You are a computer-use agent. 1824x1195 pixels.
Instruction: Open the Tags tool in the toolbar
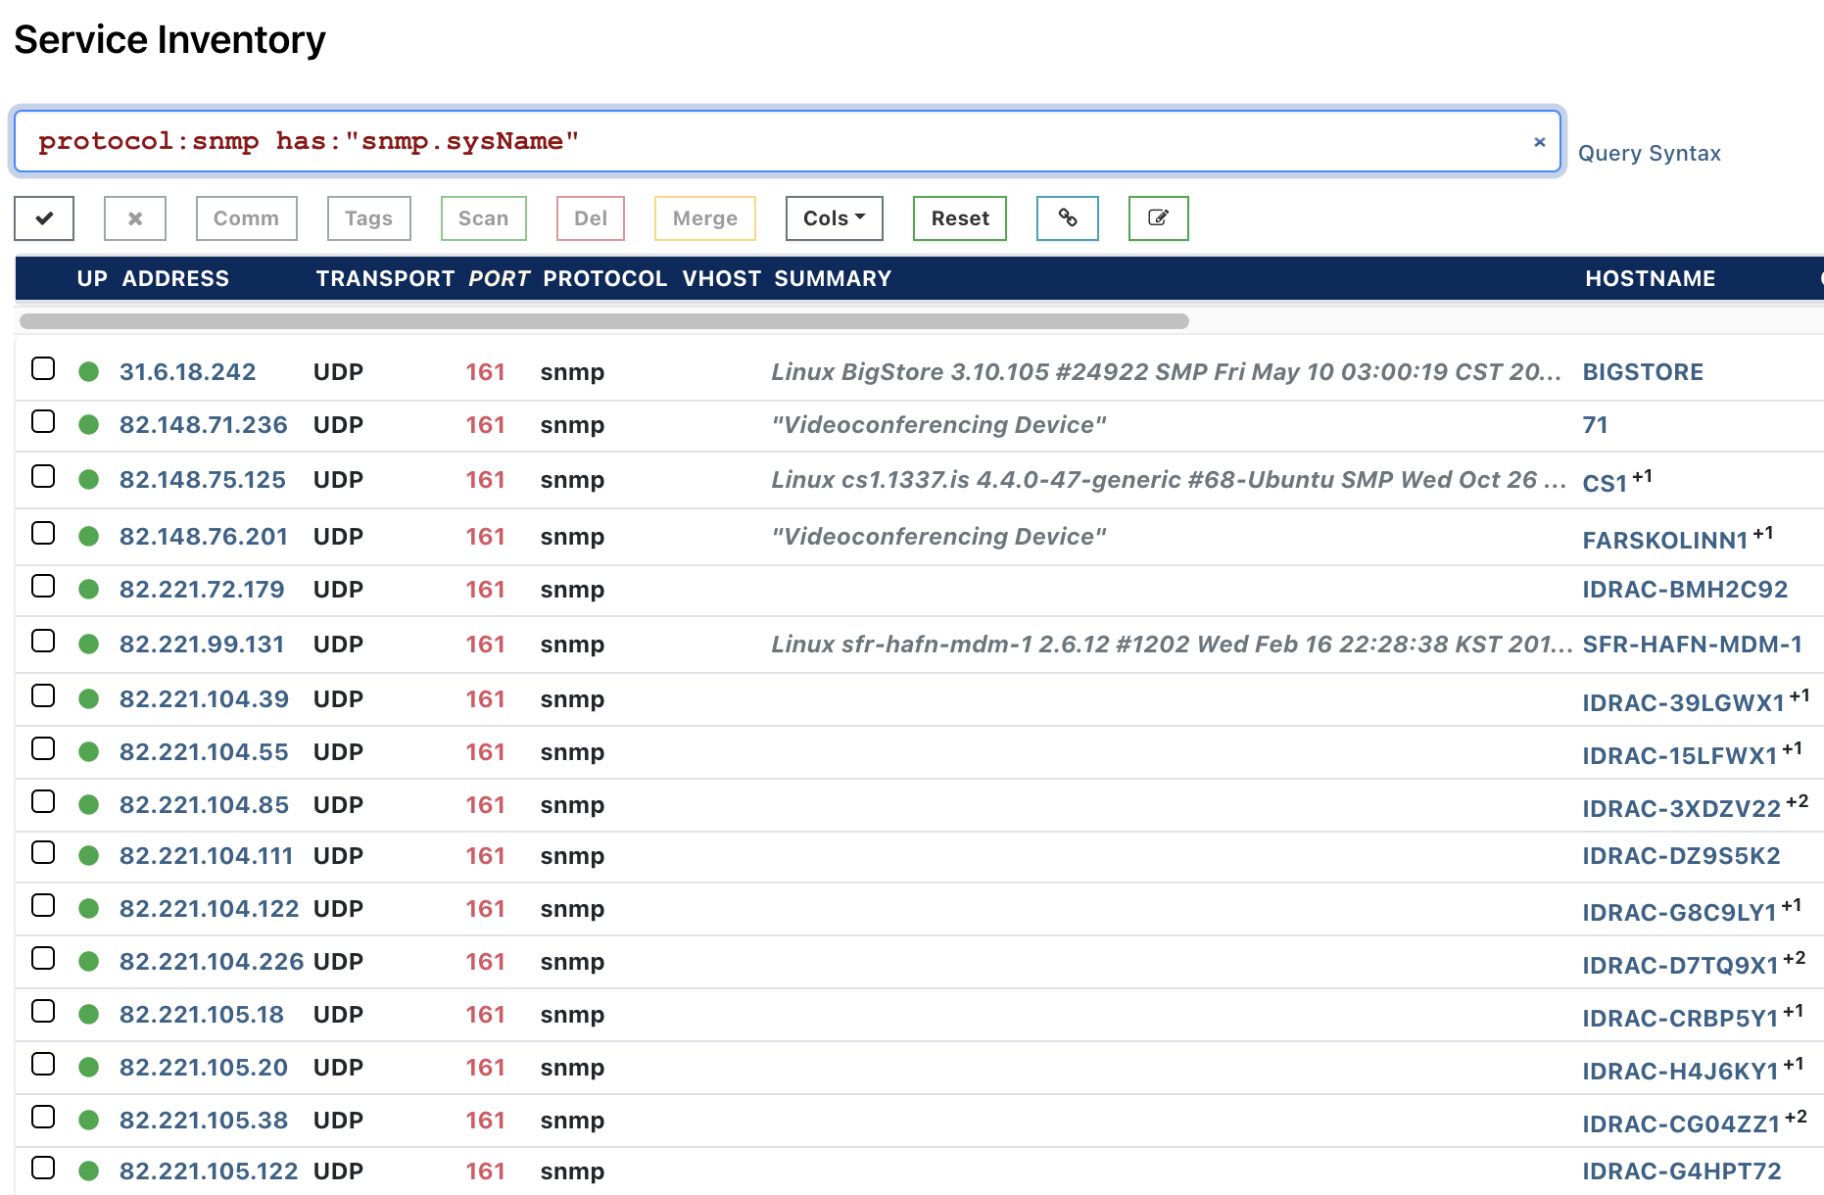point(368,218)
